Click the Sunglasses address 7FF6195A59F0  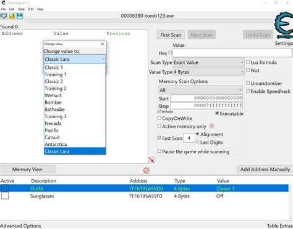(145, 196)
